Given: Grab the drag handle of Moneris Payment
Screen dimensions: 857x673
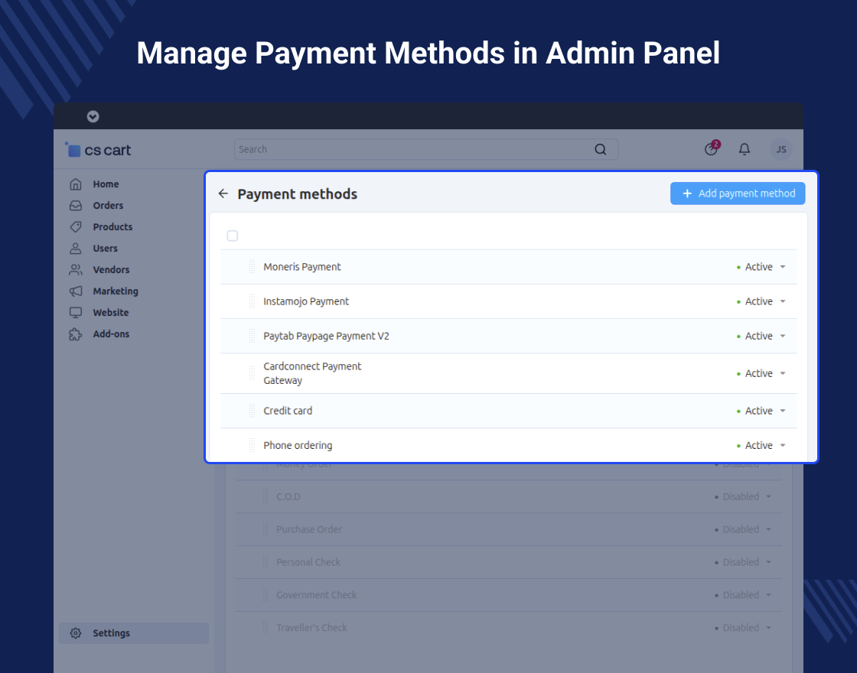Looking at the screenshot, I should (x=252, y=267).
